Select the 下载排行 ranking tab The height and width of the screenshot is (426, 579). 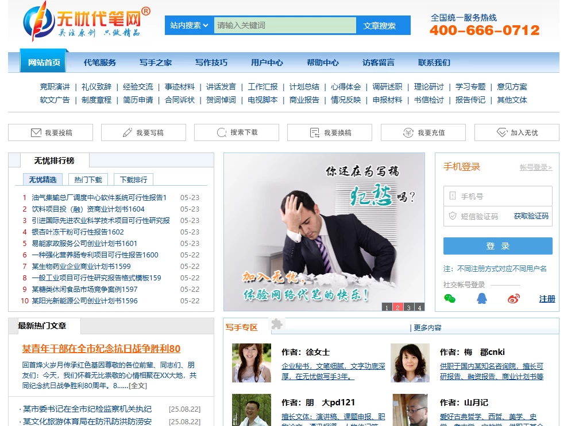pyautogui.click(x=133, y=179)
